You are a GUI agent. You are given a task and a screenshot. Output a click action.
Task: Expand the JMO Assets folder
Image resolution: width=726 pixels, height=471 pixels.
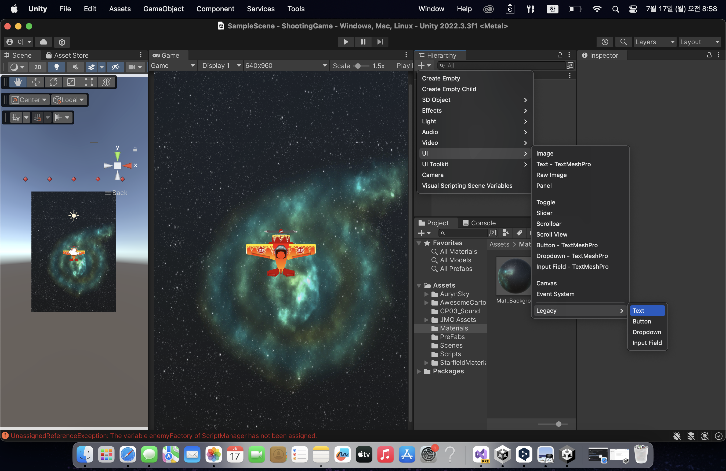[426, 320]
